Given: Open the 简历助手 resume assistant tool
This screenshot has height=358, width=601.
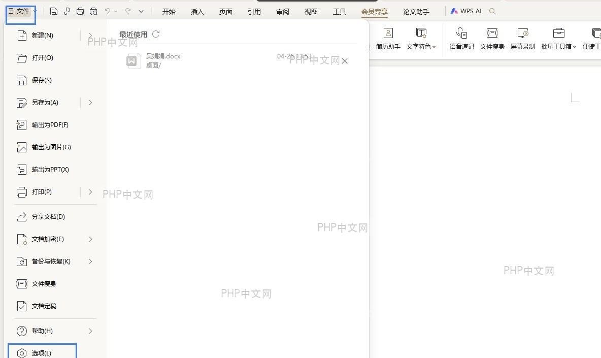Looking at the screenshot, I should click(x=388, y=39).
